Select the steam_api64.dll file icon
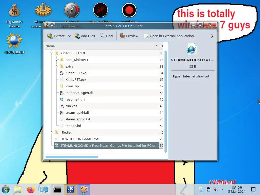 pyautogui.click(x=62, y=112)
